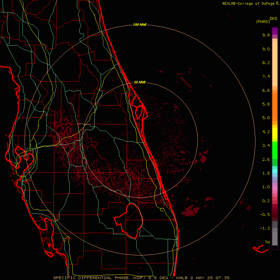Click the KMLB station identifier in the caption
The image size is (280, 280).
182,278
